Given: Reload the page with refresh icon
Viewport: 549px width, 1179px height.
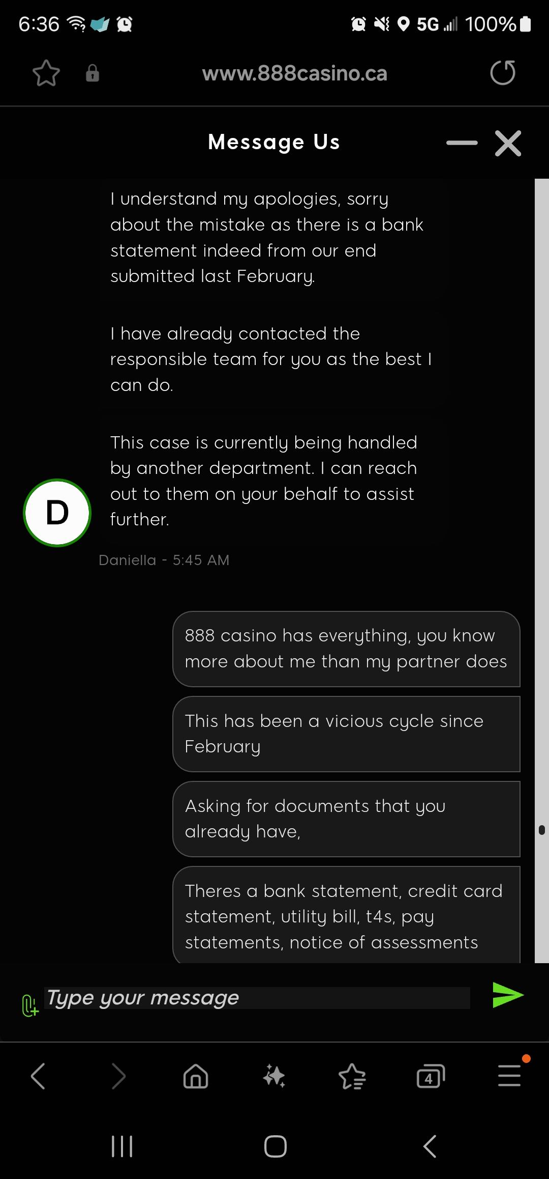Looking at the screenshot, I should [502, 73].
